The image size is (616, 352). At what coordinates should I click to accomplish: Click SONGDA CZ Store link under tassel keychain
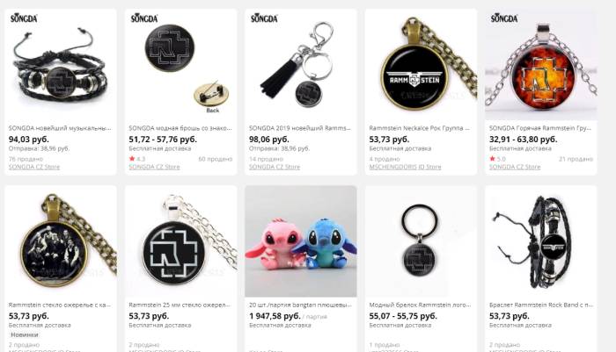(275, 167)
